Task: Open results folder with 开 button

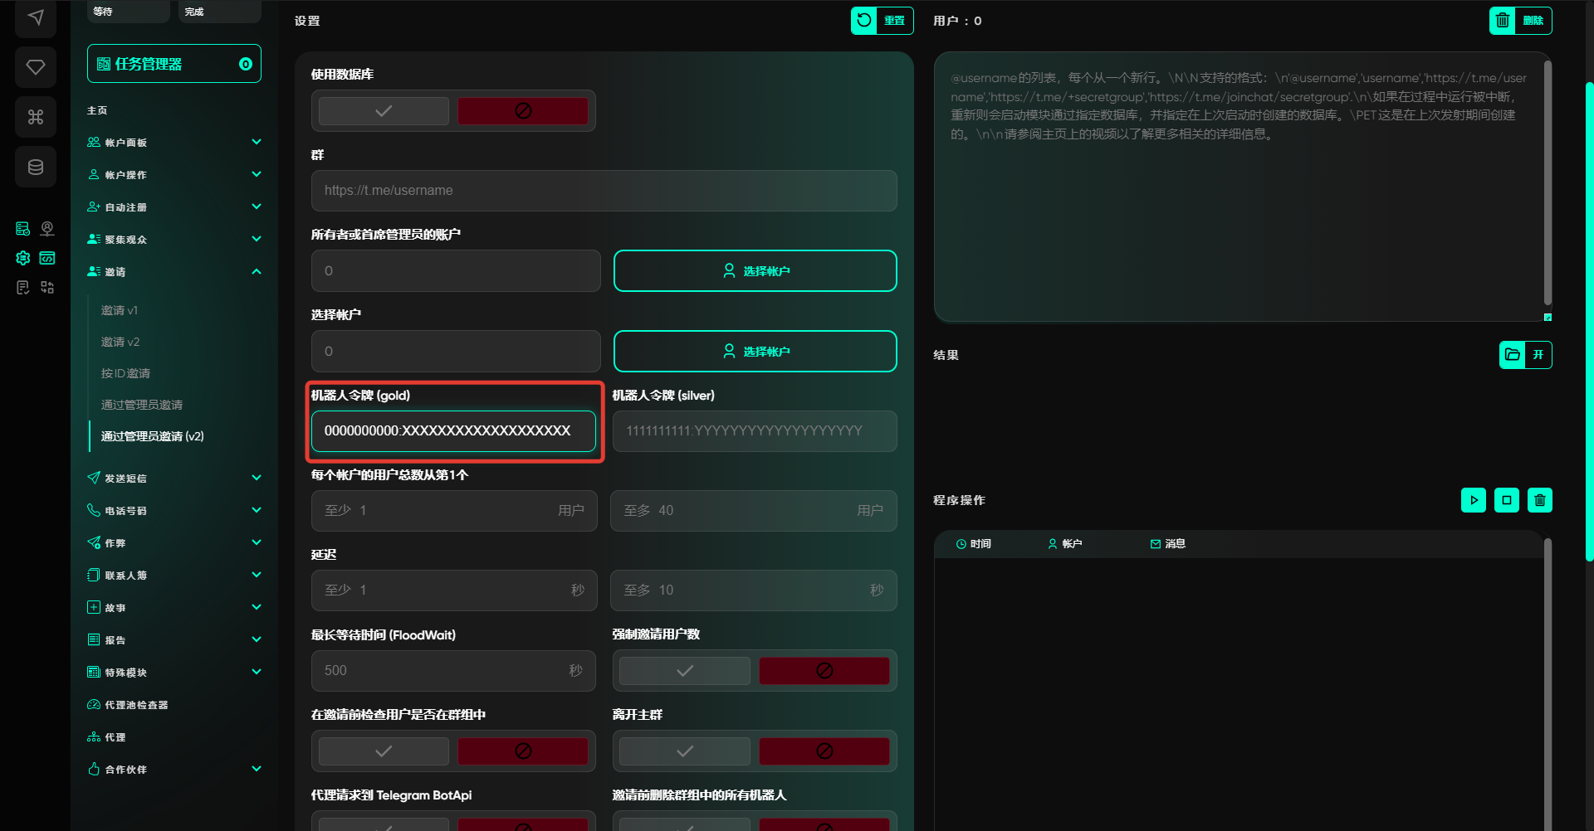Action: 1525,355
